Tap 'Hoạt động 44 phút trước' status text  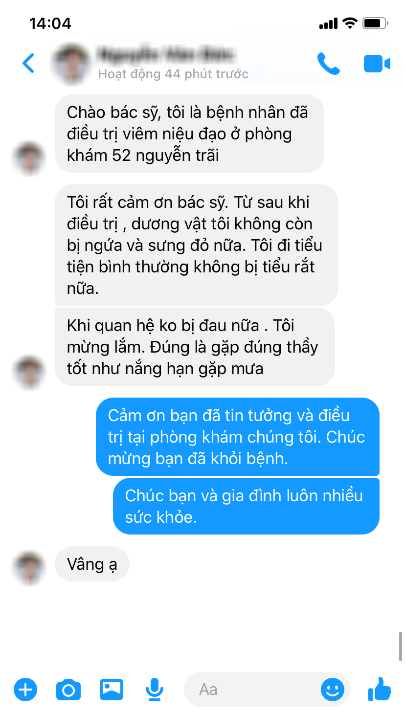[x=173, y=74]
